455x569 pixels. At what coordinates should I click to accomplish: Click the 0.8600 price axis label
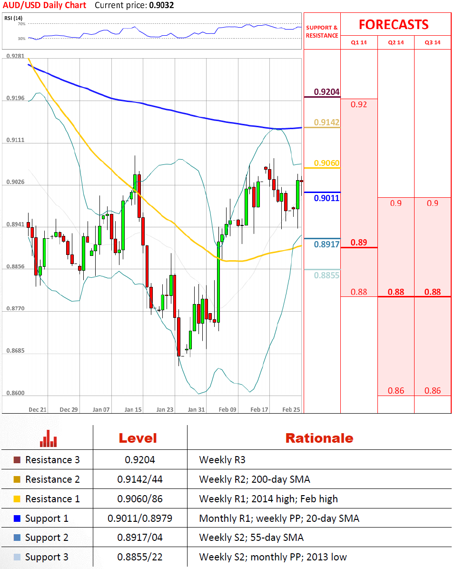(x=15, y=393)
